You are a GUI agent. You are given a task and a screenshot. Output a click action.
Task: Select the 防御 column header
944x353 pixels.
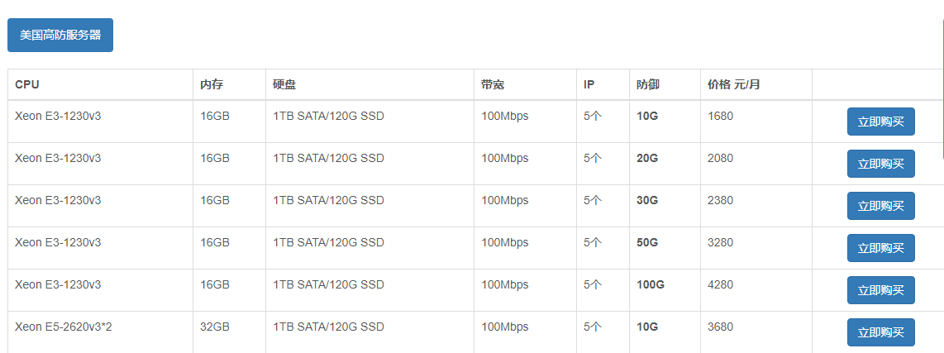[x=648, y=84]
